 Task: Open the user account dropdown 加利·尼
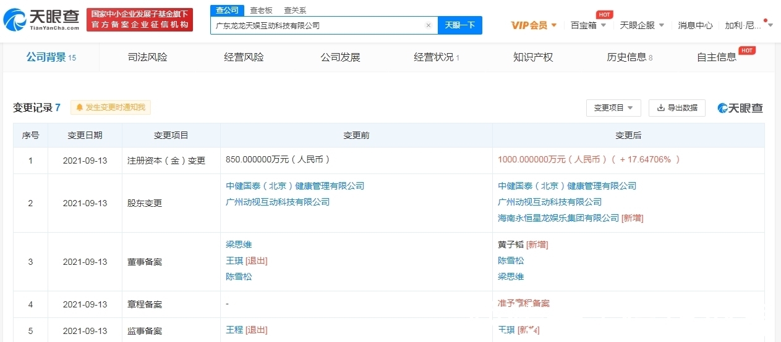click(x=749, y=25)
